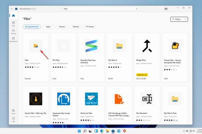Open the Office app from the taskbar
202x134 pixels.
(x=124, y=131)
